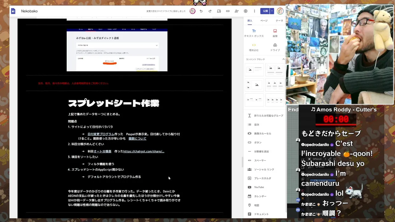The image size is (395, 222).
Task: Choose the two-images-side-text content block
Action: coord(254,100)
